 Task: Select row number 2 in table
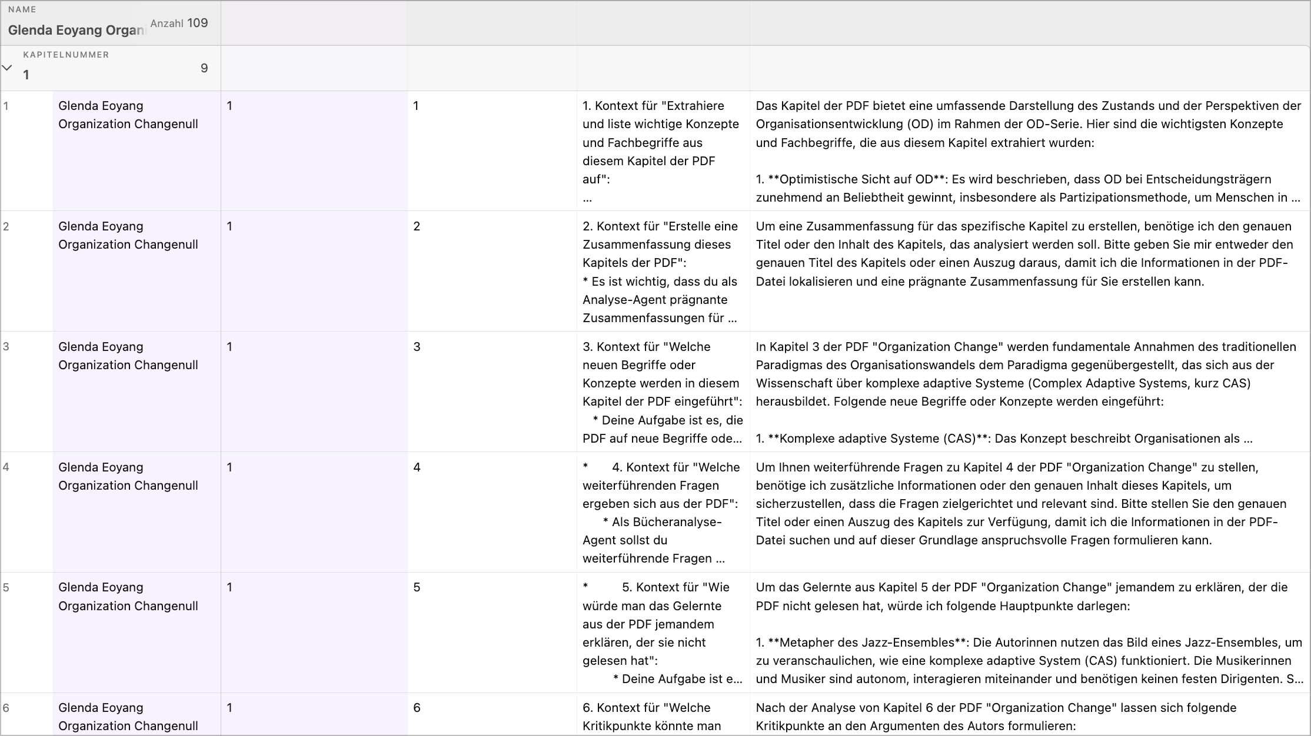click(x=6, y=226)
